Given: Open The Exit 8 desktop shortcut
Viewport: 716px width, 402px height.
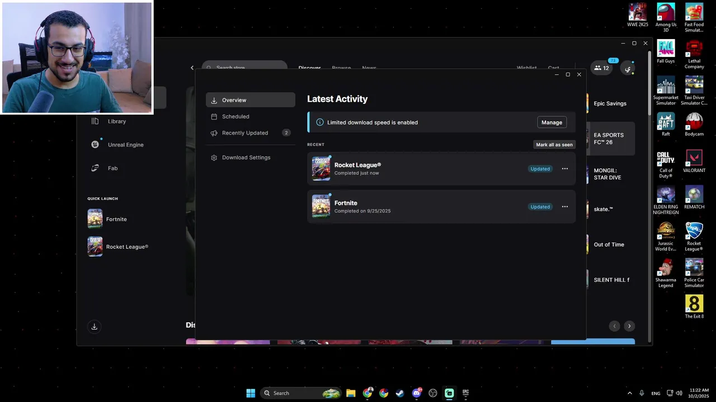Looking at the screenshot, I should click(694, 307).
